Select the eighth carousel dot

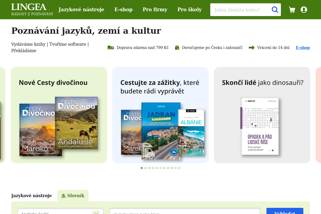[x=168, y=168]
